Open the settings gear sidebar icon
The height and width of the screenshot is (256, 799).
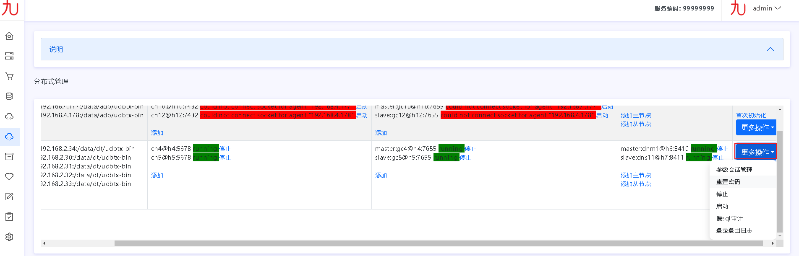[9, 237]
